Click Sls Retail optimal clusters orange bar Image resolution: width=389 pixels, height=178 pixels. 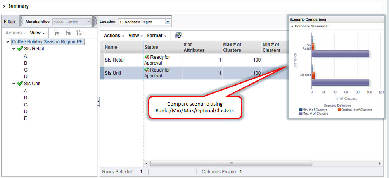(x=313, y=47)
